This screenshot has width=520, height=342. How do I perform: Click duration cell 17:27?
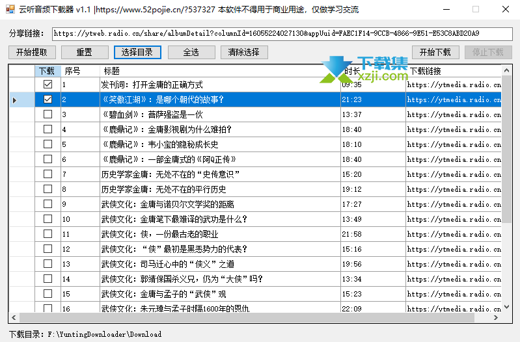(x=373, y=204)
